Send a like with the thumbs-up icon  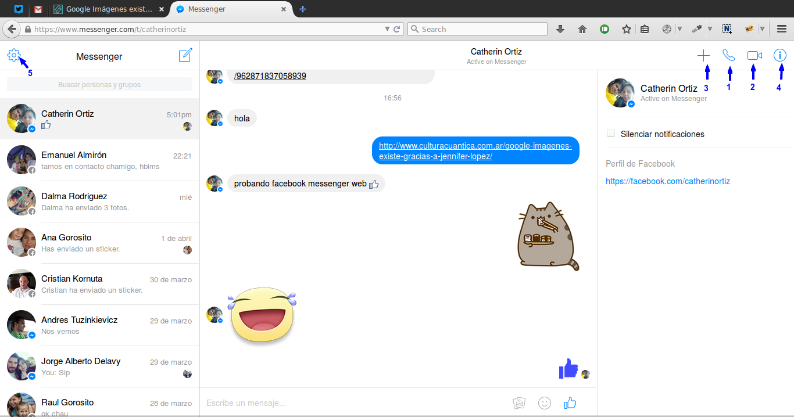570,402
